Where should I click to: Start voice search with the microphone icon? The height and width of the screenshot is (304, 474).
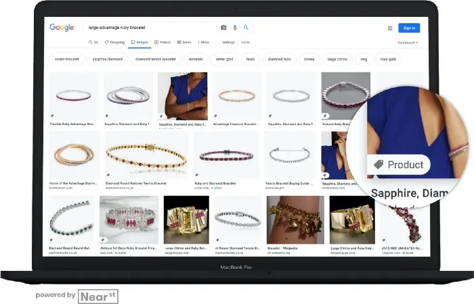(235, 28)
